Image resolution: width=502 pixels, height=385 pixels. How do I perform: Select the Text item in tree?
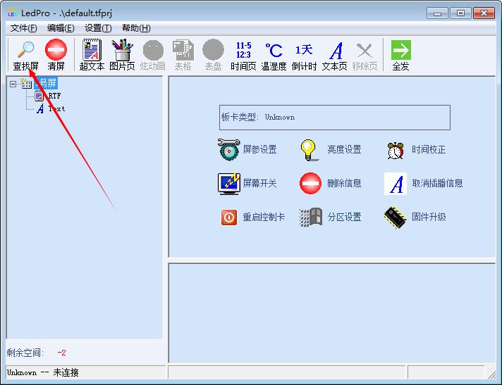56,108
